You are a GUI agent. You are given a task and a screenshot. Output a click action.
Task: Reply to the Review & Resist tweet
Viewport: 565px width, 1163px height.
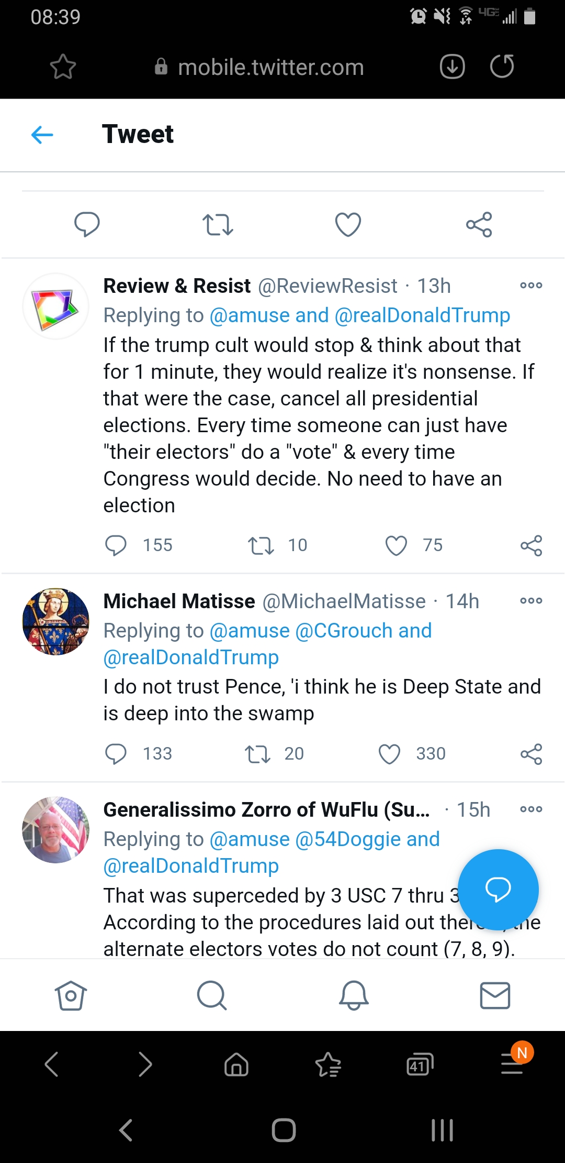116,545
